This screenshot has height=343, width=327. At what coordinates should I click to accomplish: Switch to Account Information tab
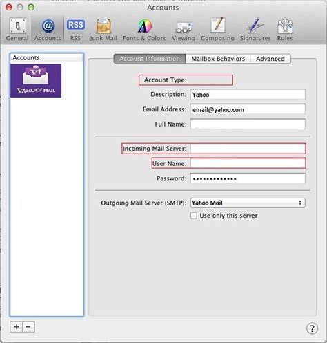pos(150,59)
